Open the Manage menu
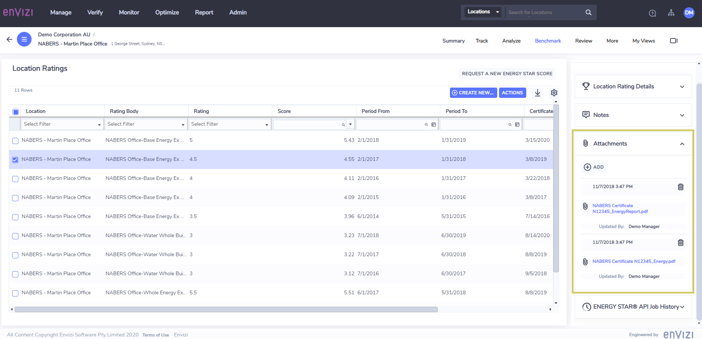 [x=61, y=12]
